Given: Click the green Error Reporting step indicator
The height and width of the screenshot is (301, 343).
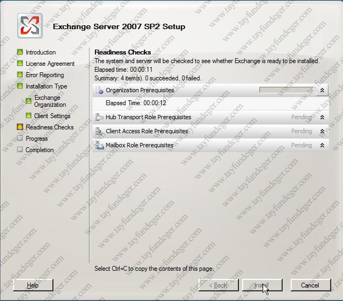Looking at the screenshot, I should [20, 75].
